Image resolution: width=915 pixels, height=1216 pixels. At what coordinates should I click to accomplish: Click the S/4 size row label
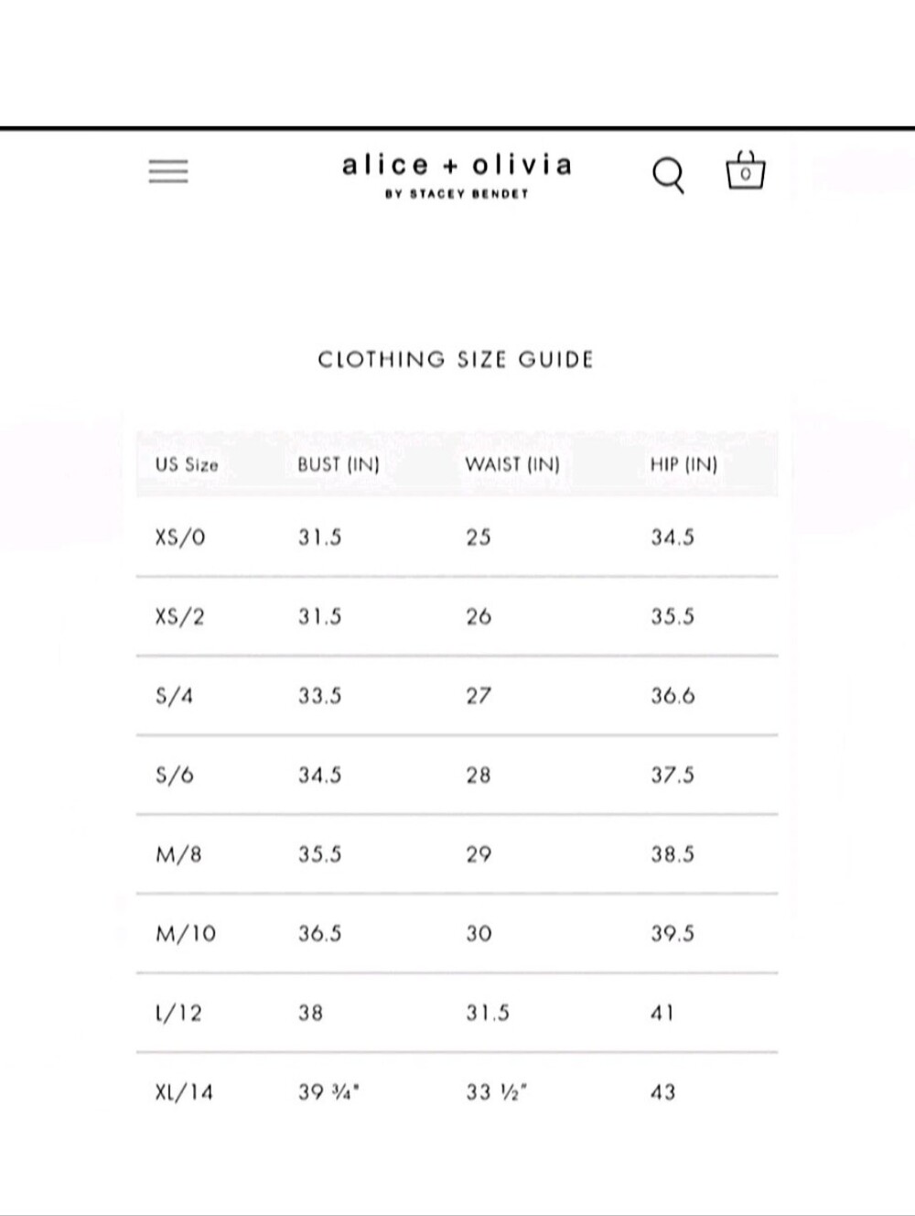click(x=174, y=696)
